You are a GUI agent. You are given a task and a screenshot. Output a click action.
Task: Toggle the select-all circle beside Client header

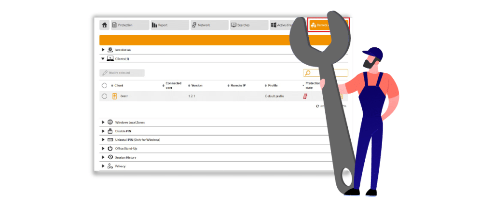tap(104, 85)
